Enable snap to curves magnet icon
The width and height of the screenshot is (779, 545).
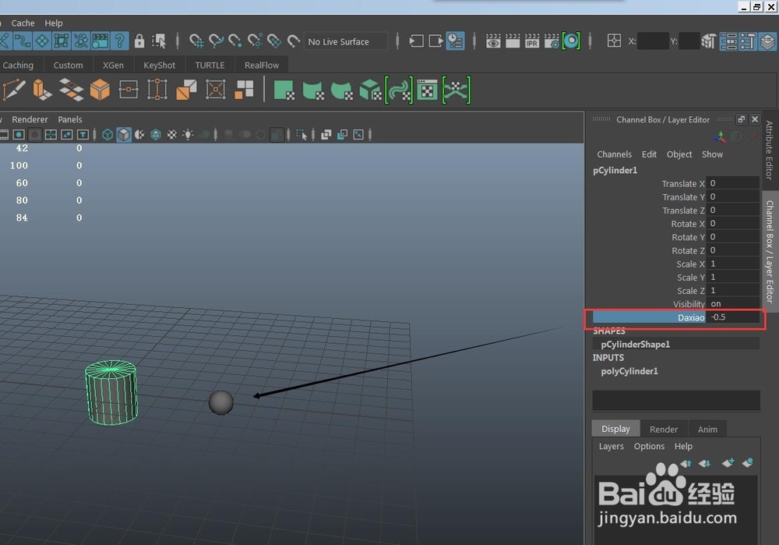pyautogui.click(x=216, y=41)
